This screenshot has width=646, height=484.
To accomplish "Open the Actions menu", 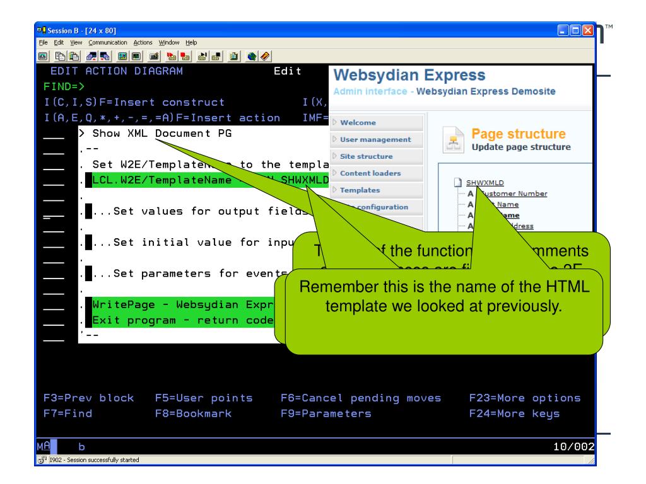I will click(143, 42).
